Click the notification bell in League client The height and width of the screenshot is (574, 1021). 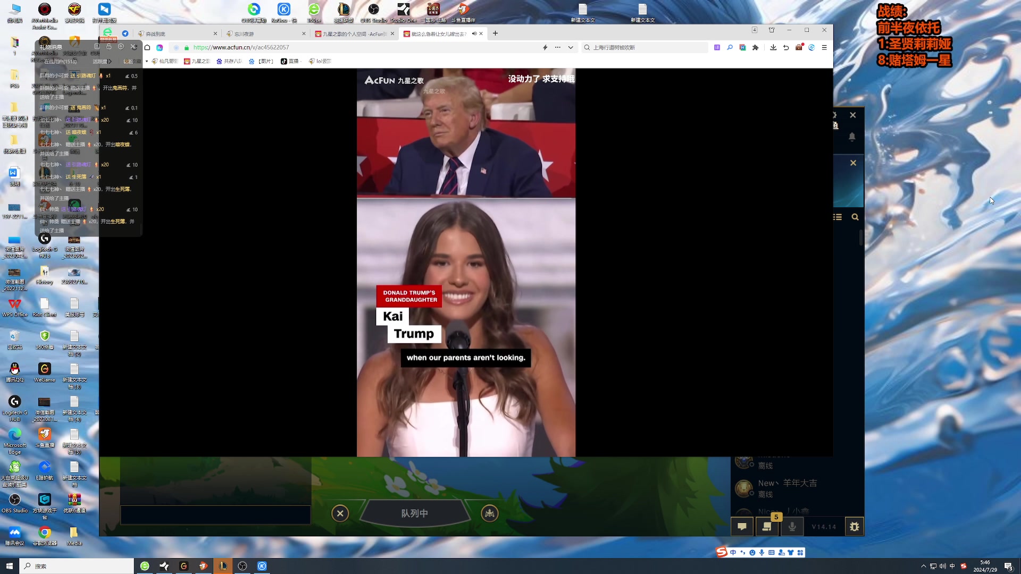tap(852, 137)
